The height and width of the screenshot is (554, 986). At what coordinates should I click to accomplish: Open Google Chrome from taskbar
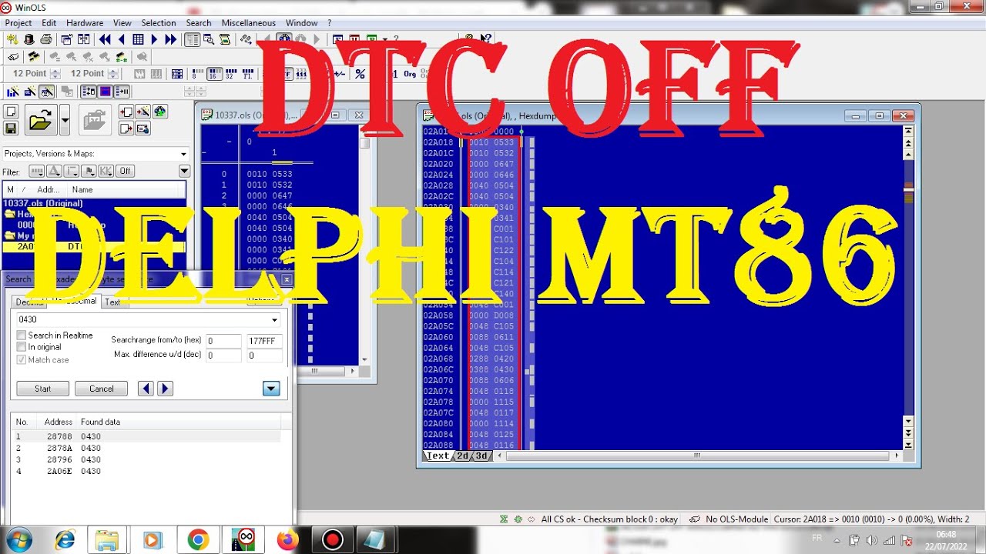tap(197, 540)
